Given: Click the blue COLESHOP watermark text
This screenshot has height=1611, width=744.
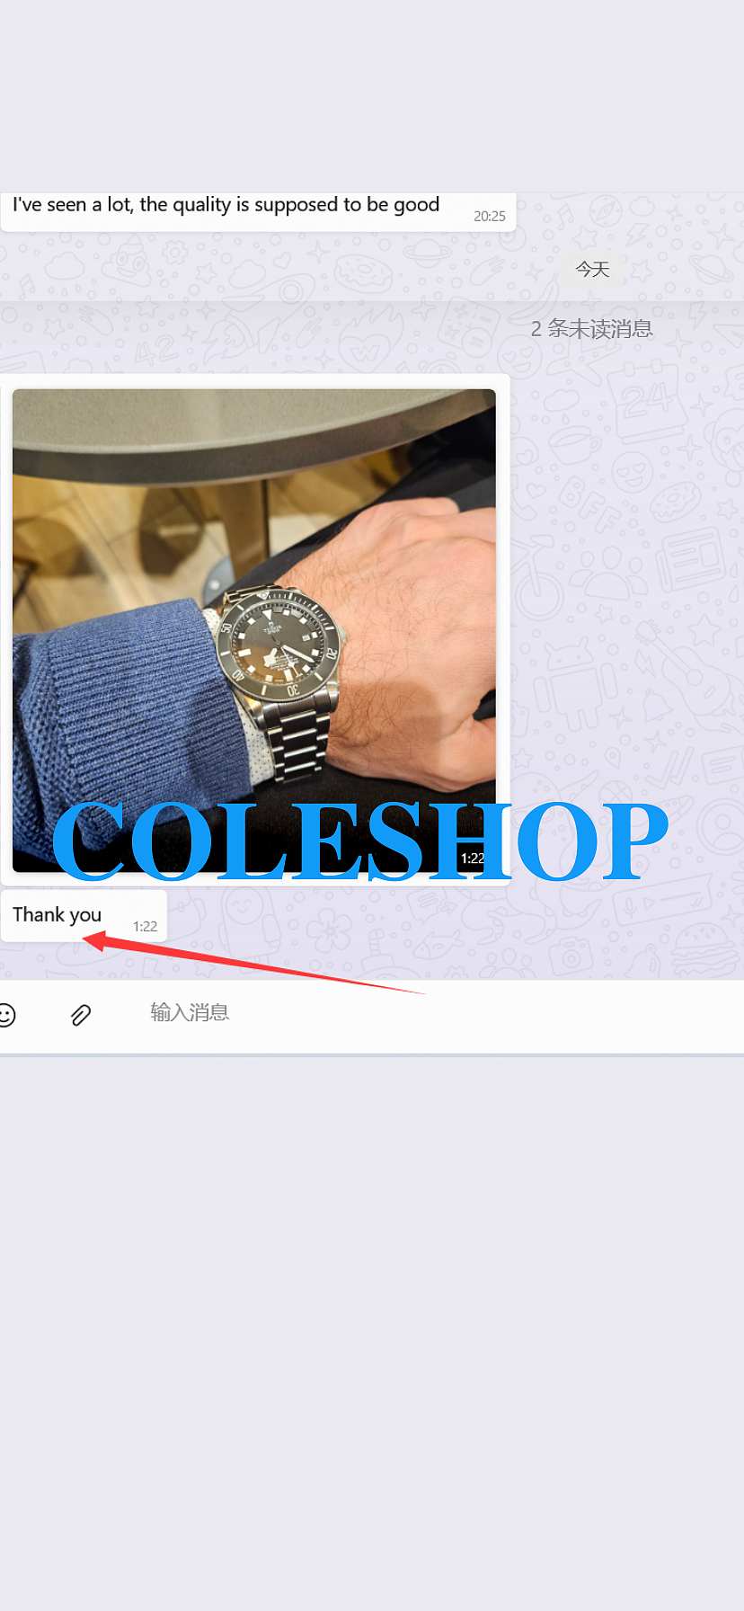Looking at the screenshot, I should point(359,841).
